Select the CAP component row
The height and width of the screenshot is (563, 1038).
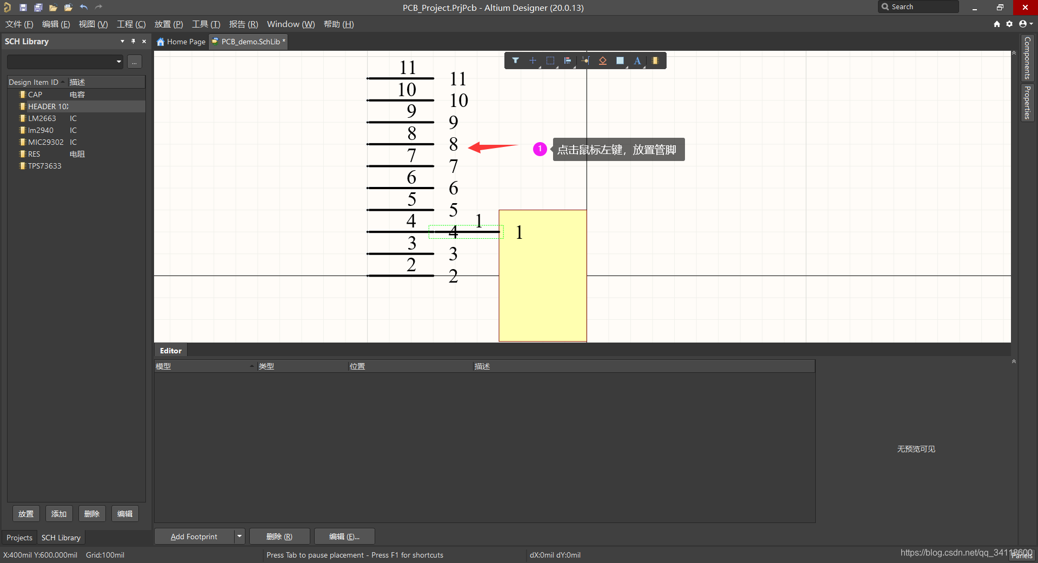pyautogui.click(x=76, y=95)
